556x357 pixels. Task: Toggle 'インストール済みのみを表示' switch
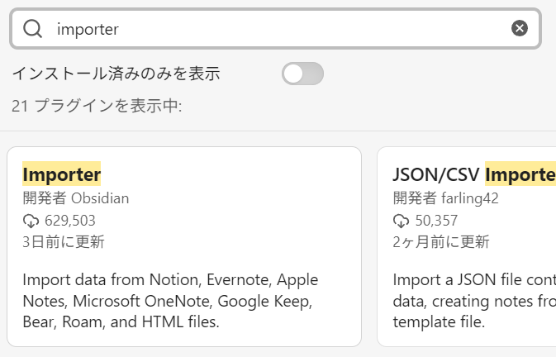pyautogui.click(x=302, y=74)
